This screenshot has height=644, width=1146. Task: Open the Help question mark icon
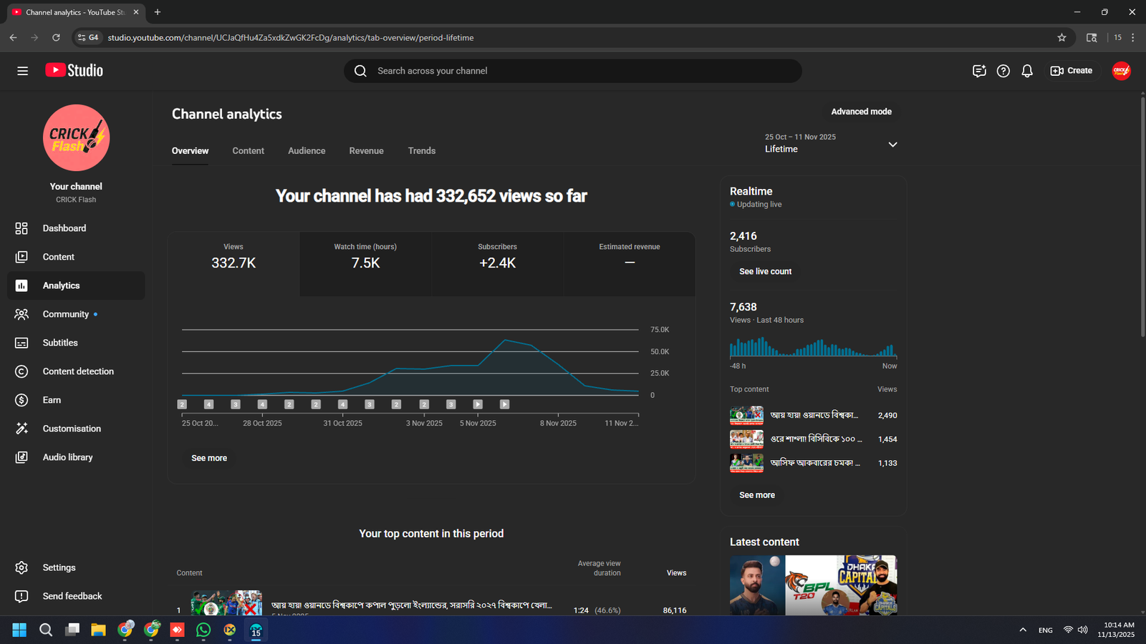click(1003, 71)
